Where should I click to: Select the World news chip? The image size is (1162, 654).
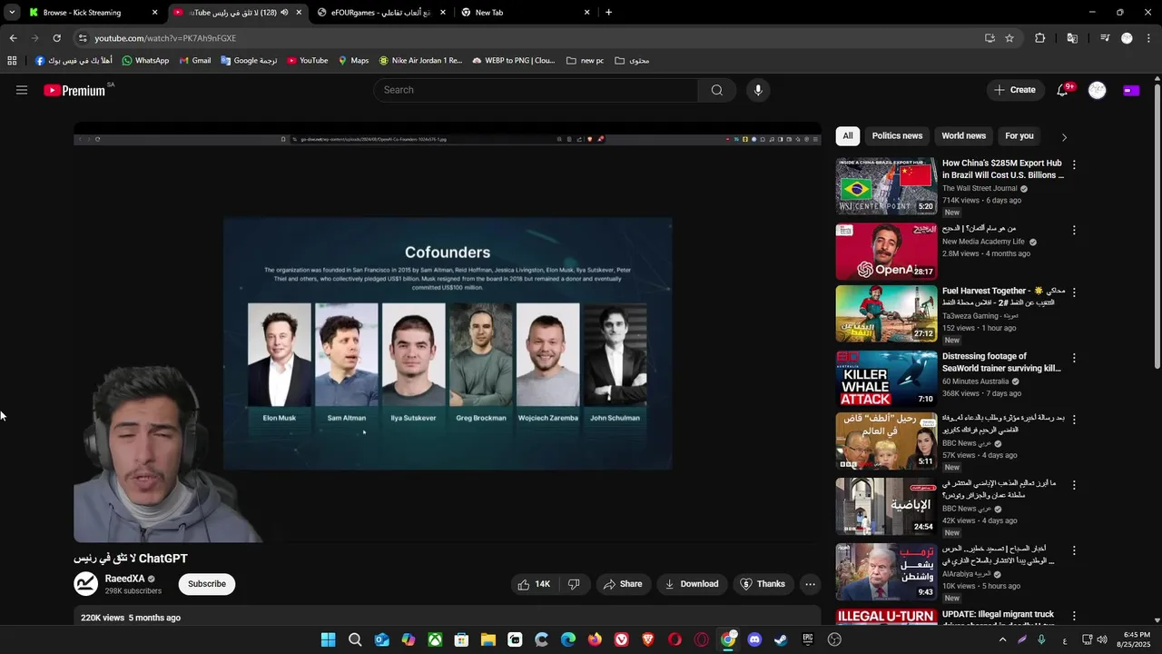963,136
